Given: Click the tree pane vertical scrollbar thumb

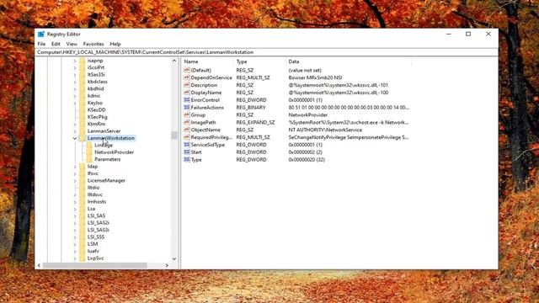Looking at the screenshot, I should (x=174, y=136).
